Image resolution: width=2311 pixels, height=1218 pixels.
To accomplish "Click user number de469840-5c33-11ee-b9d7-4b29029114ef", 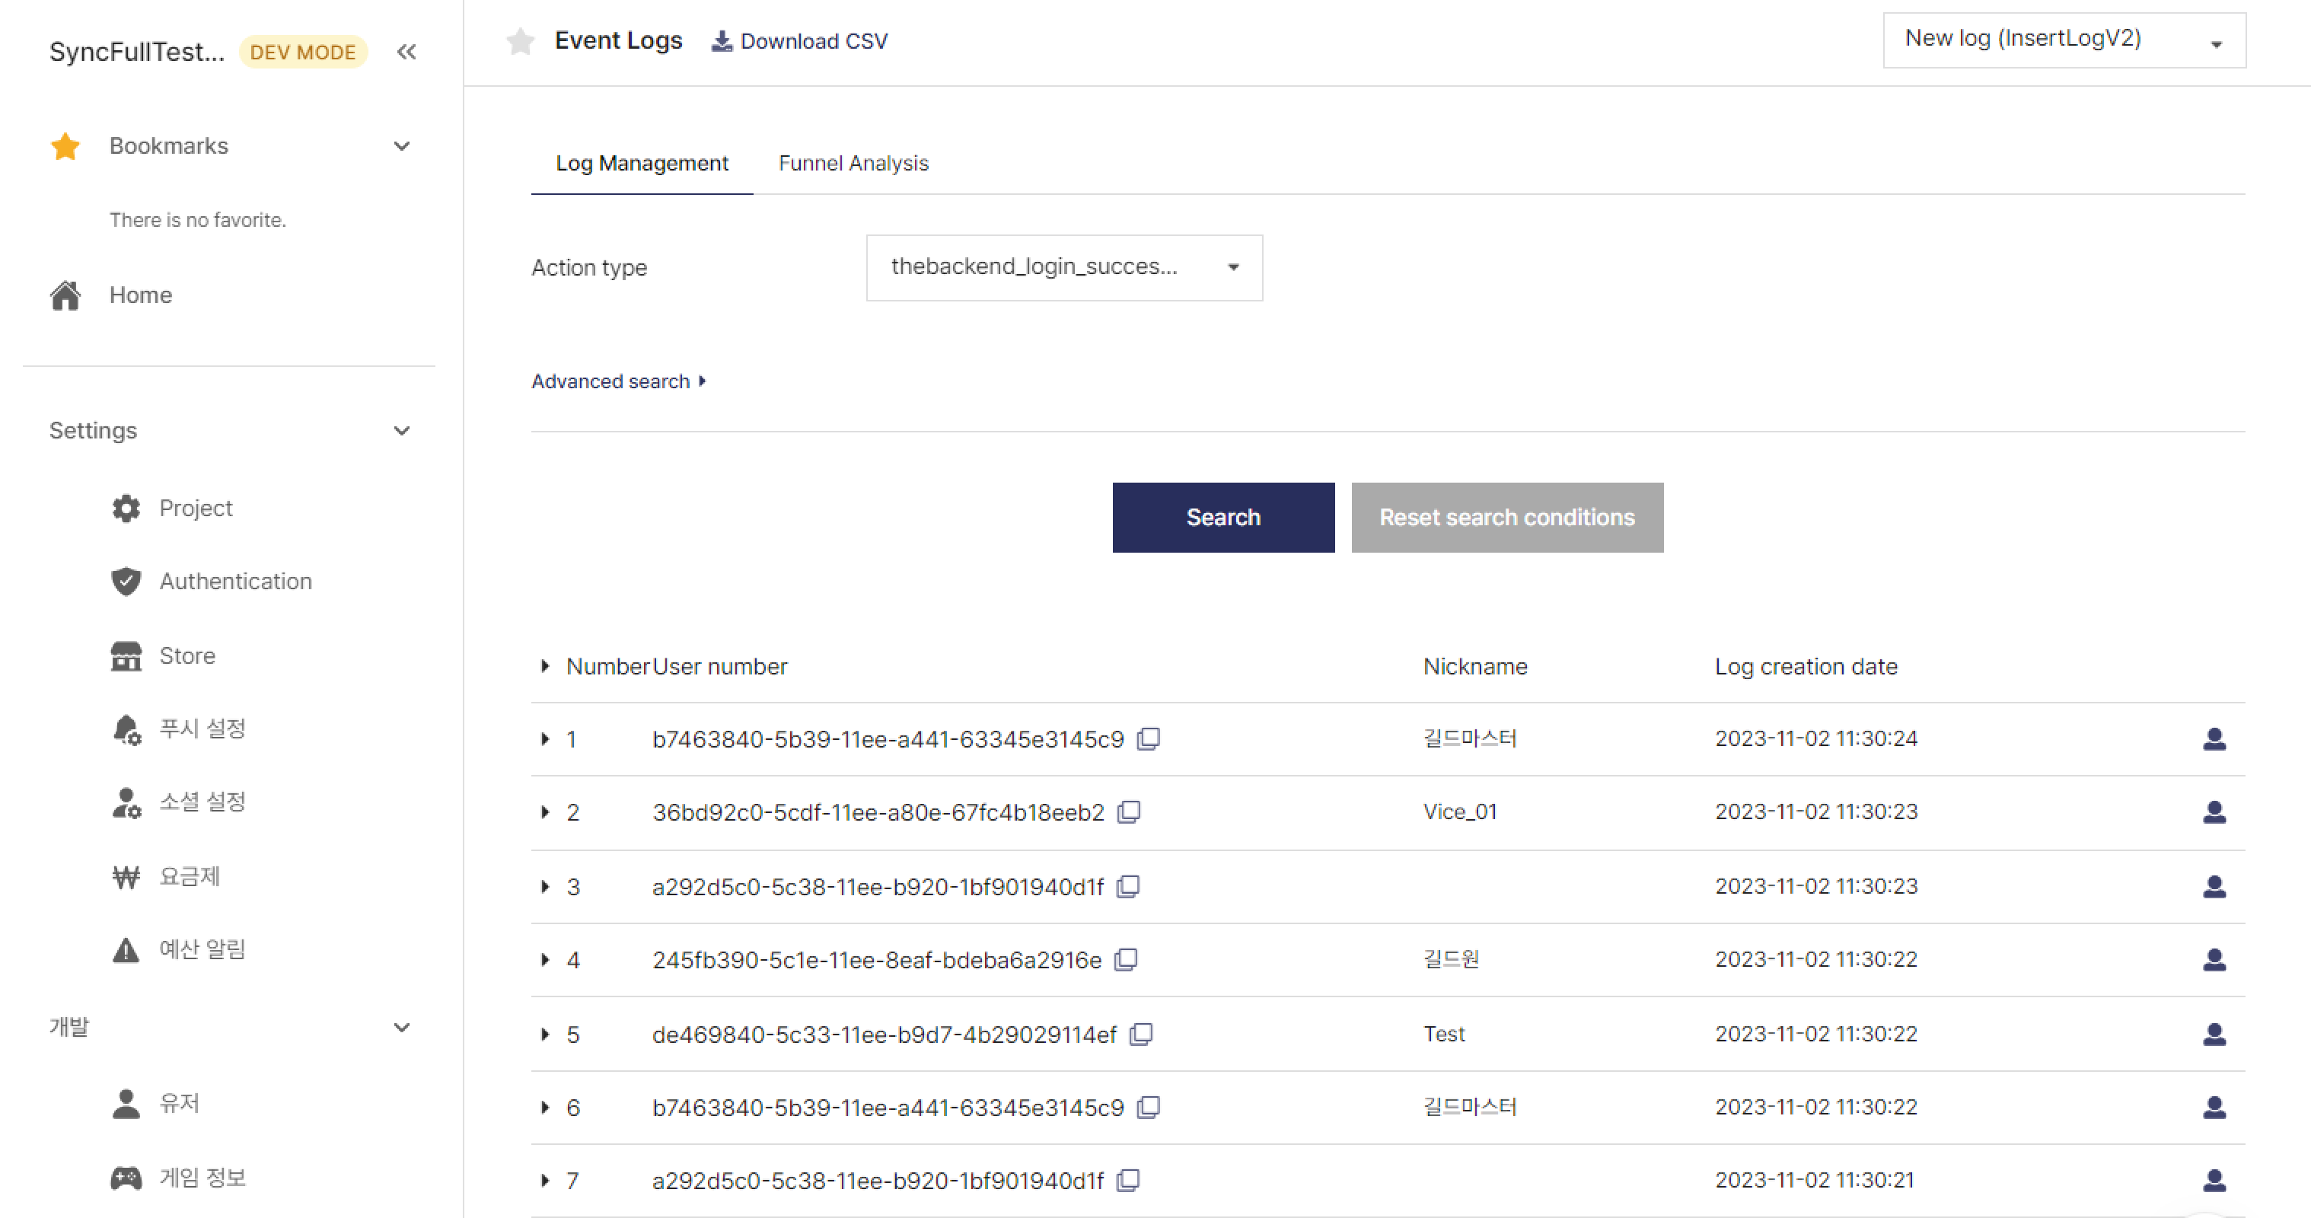I will point(884,1035).
